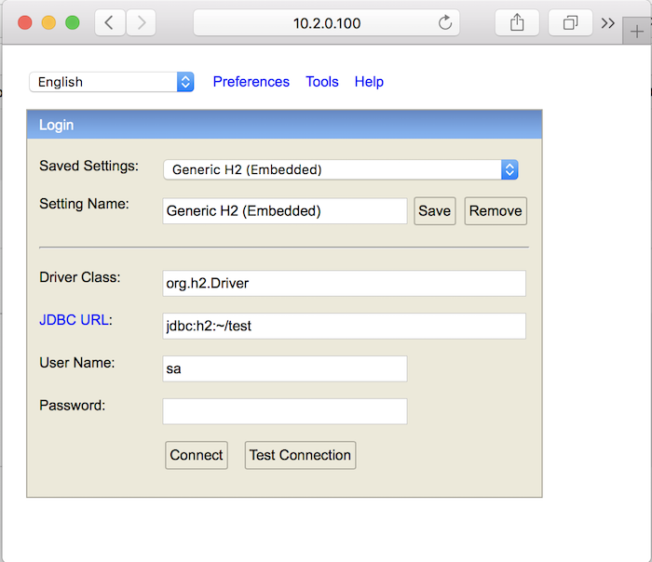Focus the Password field
This screenshot has height=562, width=652.
[285, 411]
